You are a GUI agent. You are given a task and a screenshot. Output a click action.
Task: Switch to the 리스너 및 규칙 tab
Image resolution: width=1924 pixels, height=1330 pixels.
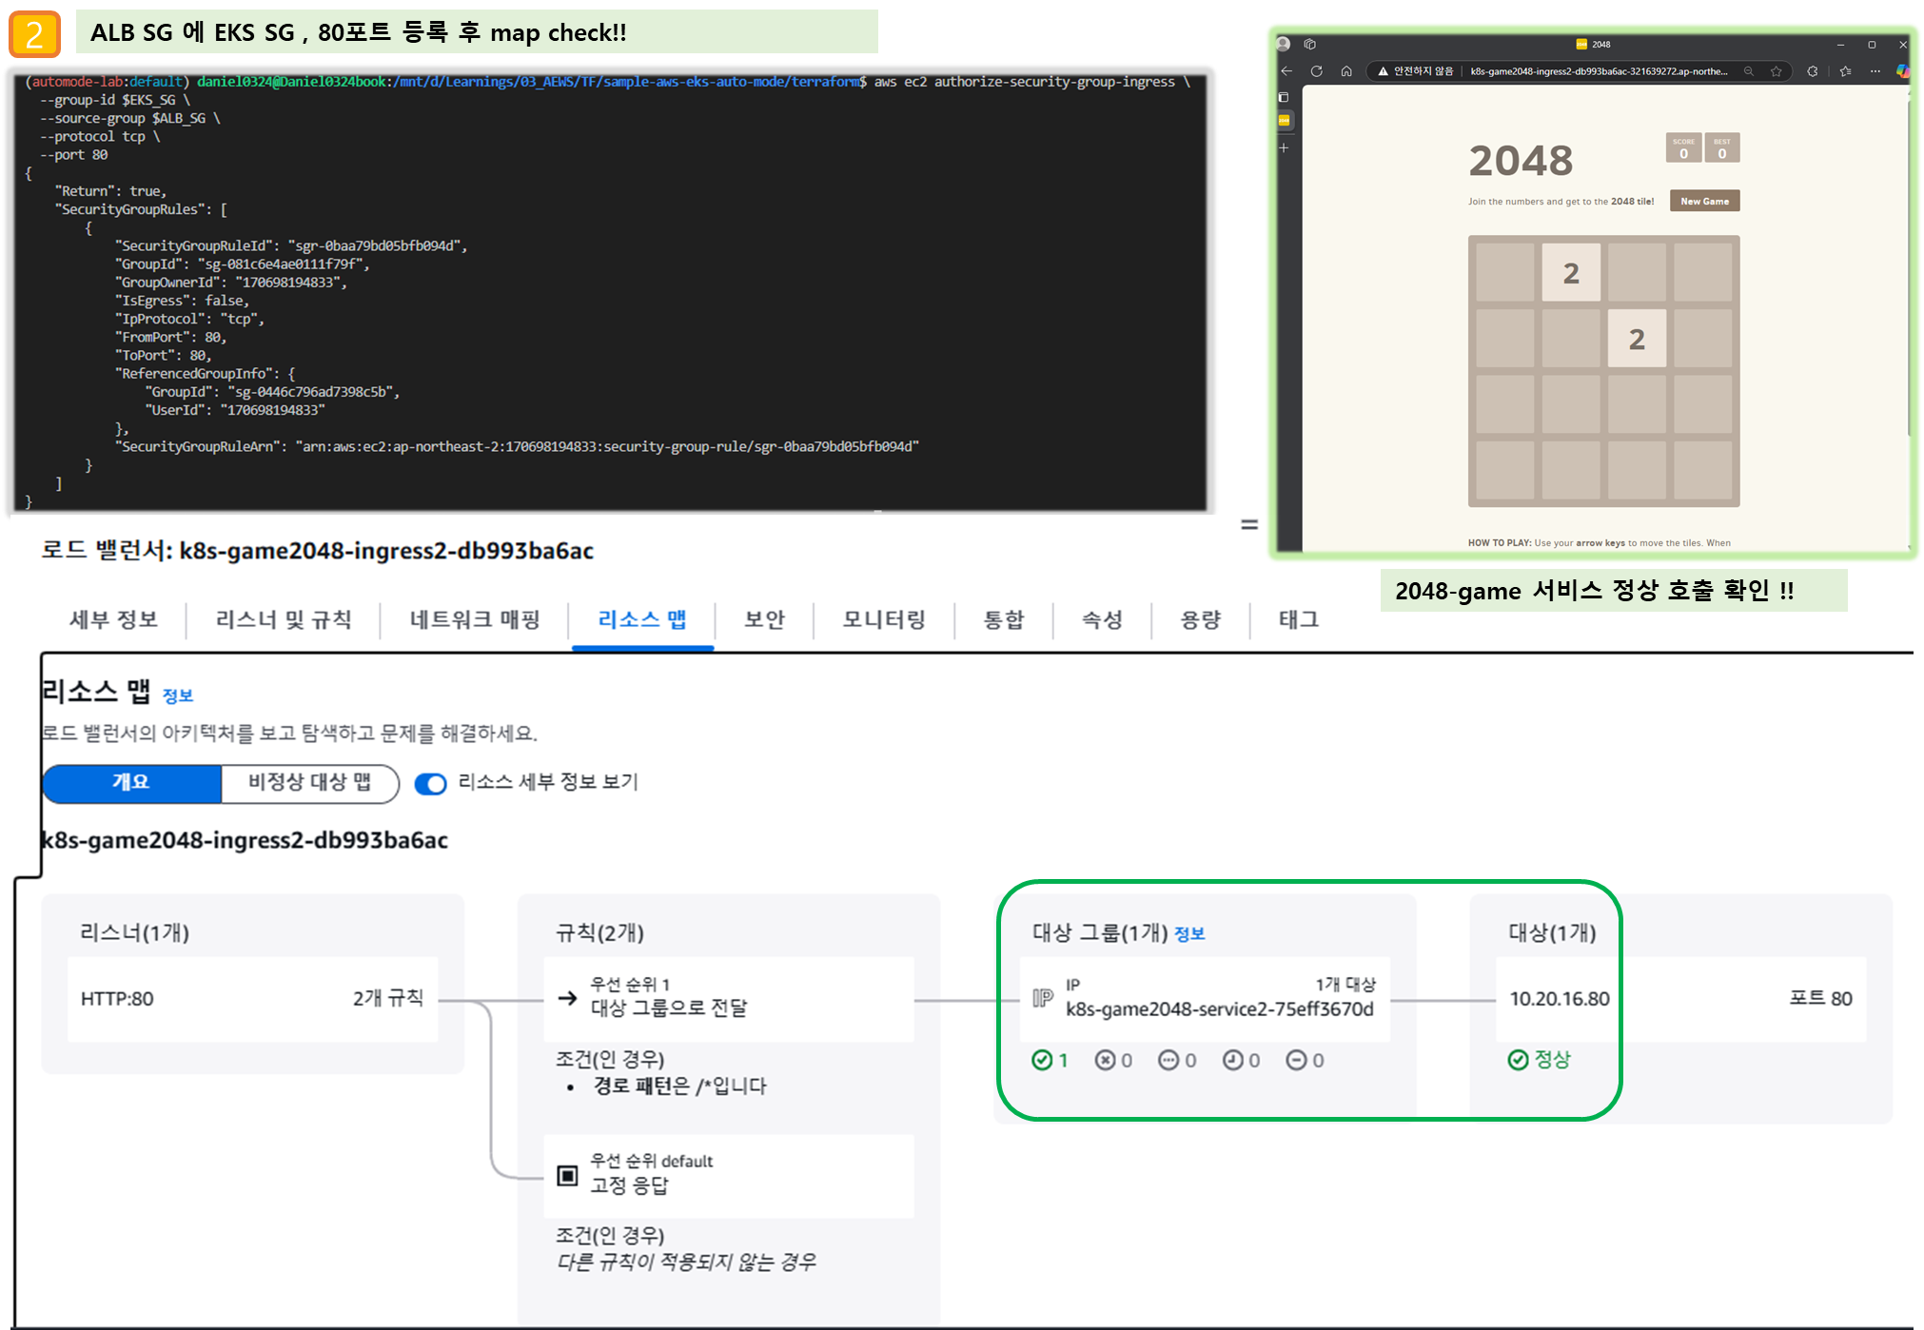click(x=284, y=620)
